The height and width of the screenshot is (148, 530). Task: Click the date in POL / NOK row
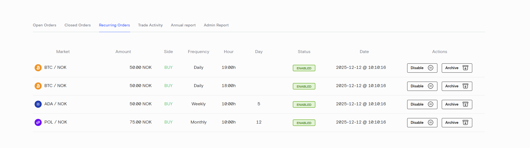[x=361, y=122]
